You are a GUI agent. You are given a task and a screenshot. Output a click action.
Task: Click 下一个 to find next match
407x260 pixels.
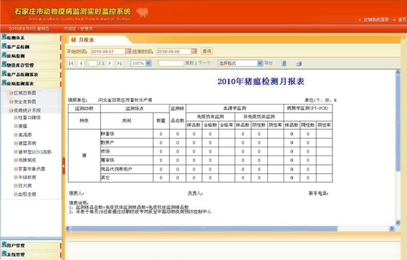point(204,63)
